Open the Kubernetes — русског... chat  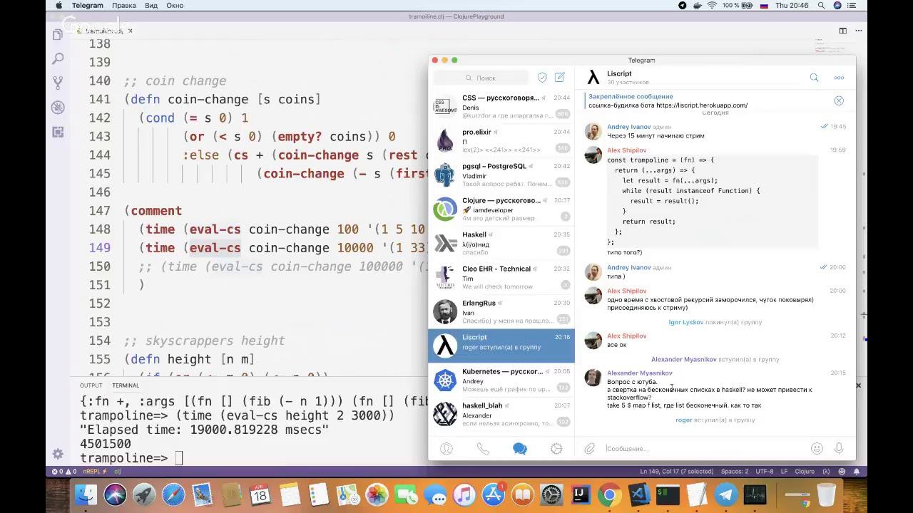pyautogui.click(x=501, y=380)
